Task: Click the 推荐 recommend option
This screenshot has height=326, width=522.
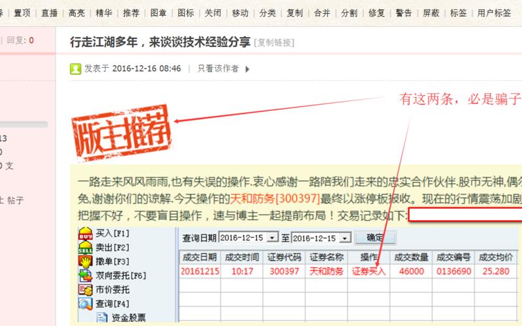Action: pyautogui.click(x=131, y=13)
